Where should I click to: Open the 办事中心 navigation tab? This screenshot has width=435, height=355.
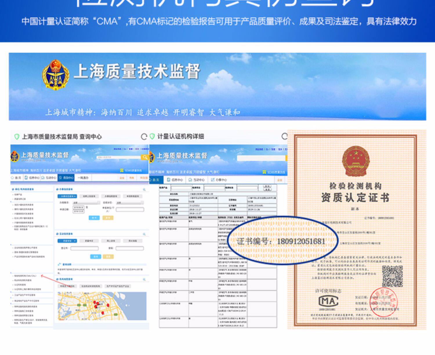(219, 180)
